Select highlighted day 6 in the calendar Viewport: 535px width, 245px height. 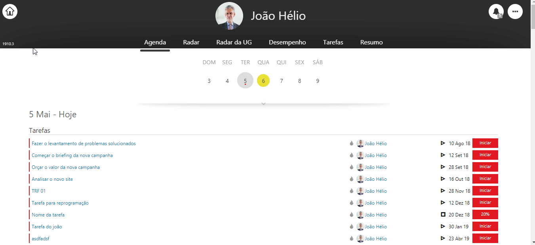(263, 81)
